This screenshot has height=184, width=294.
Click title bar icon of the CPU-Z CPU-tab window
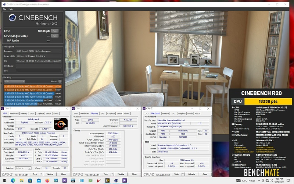click(x=3, y=109)
